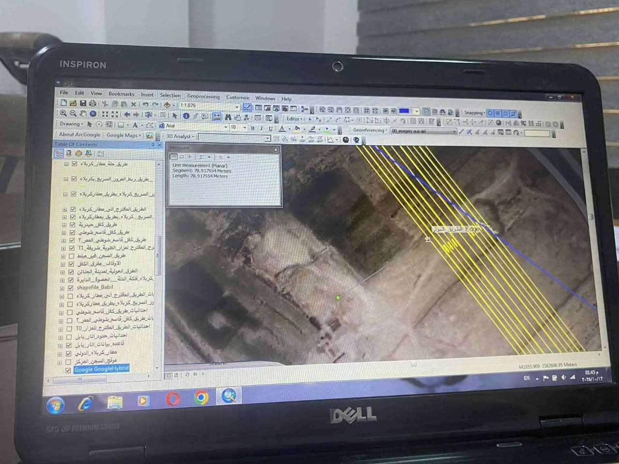The image size is (619, 464).
Task: Click the Find binoculars tool
Action: (228, 117)
